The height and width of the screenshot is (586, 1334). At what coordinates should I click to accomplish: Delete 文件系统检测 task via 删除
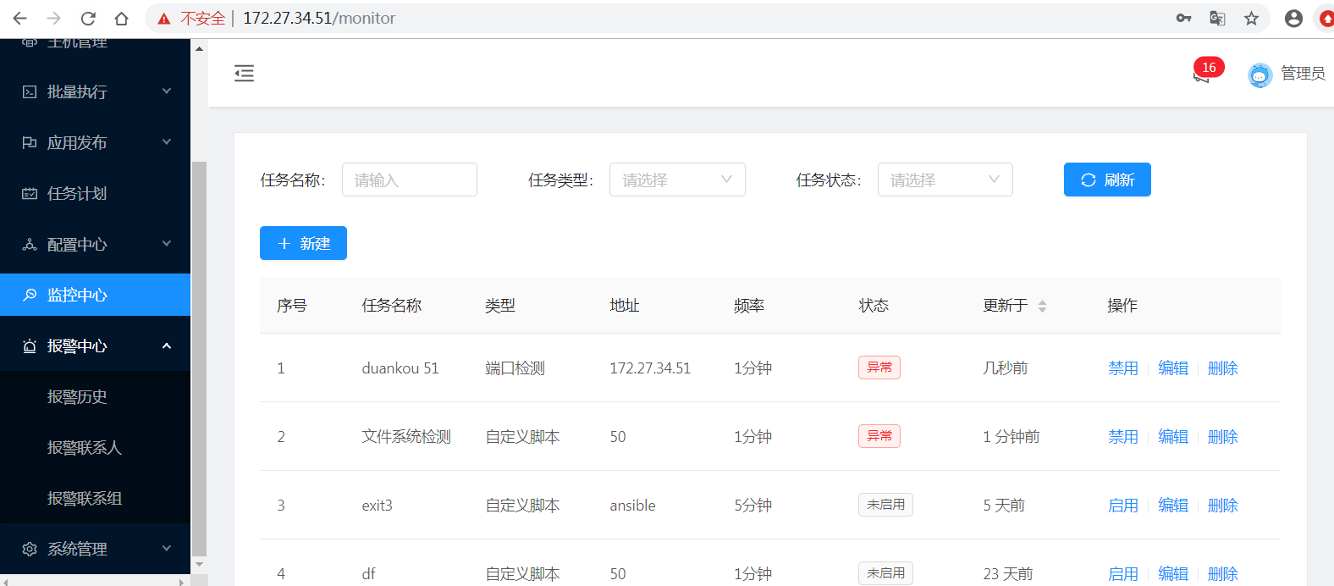coord(1223,437)
